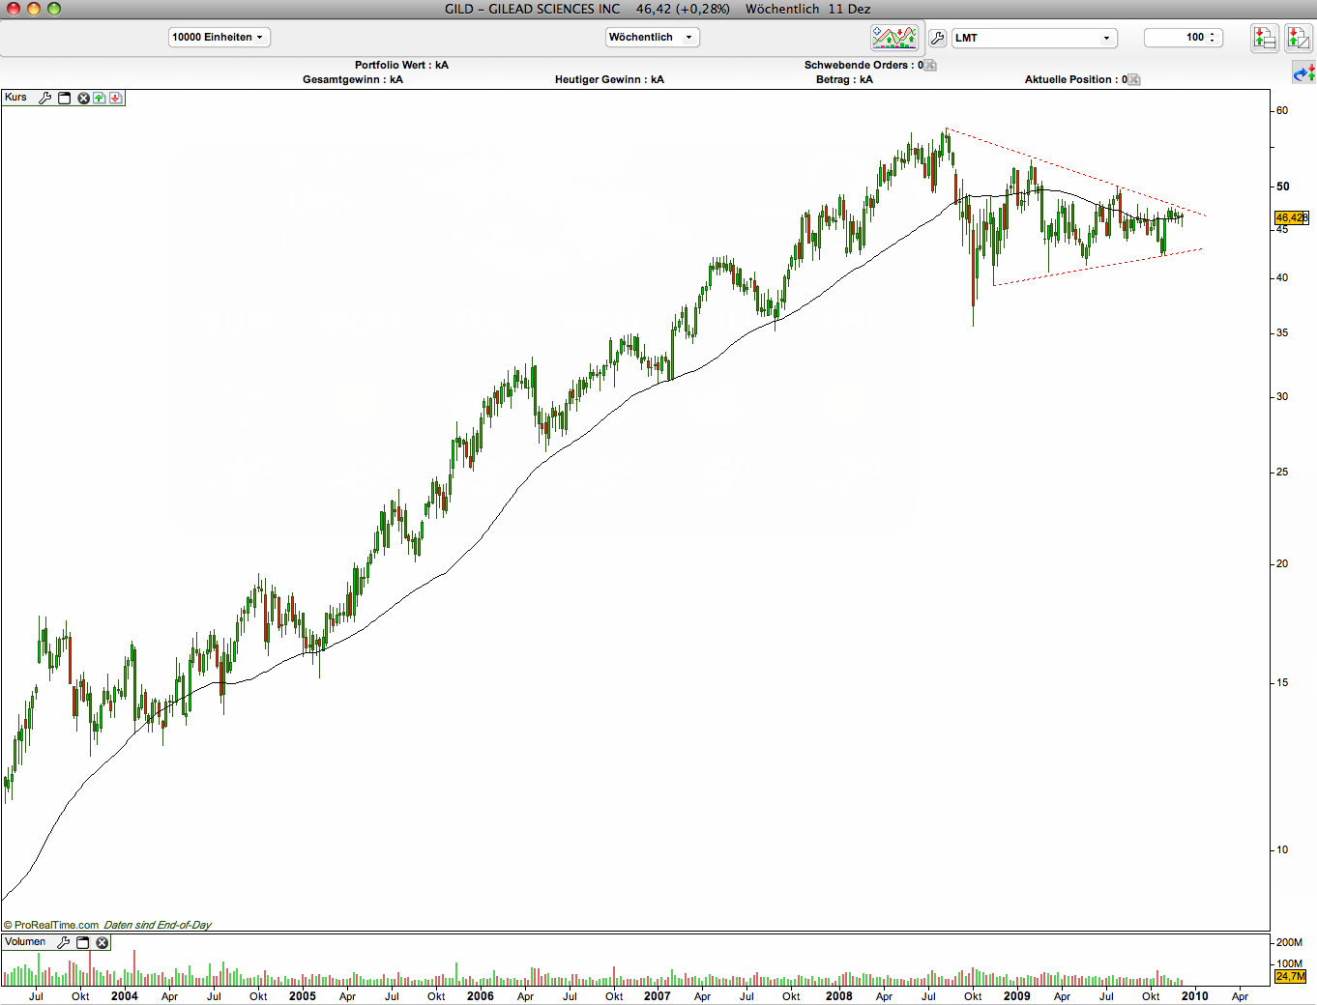The height and width of the screenshot is (1005, 1317).
Task: Click the 24,7M volume value label
Action: coord(1291,977)
